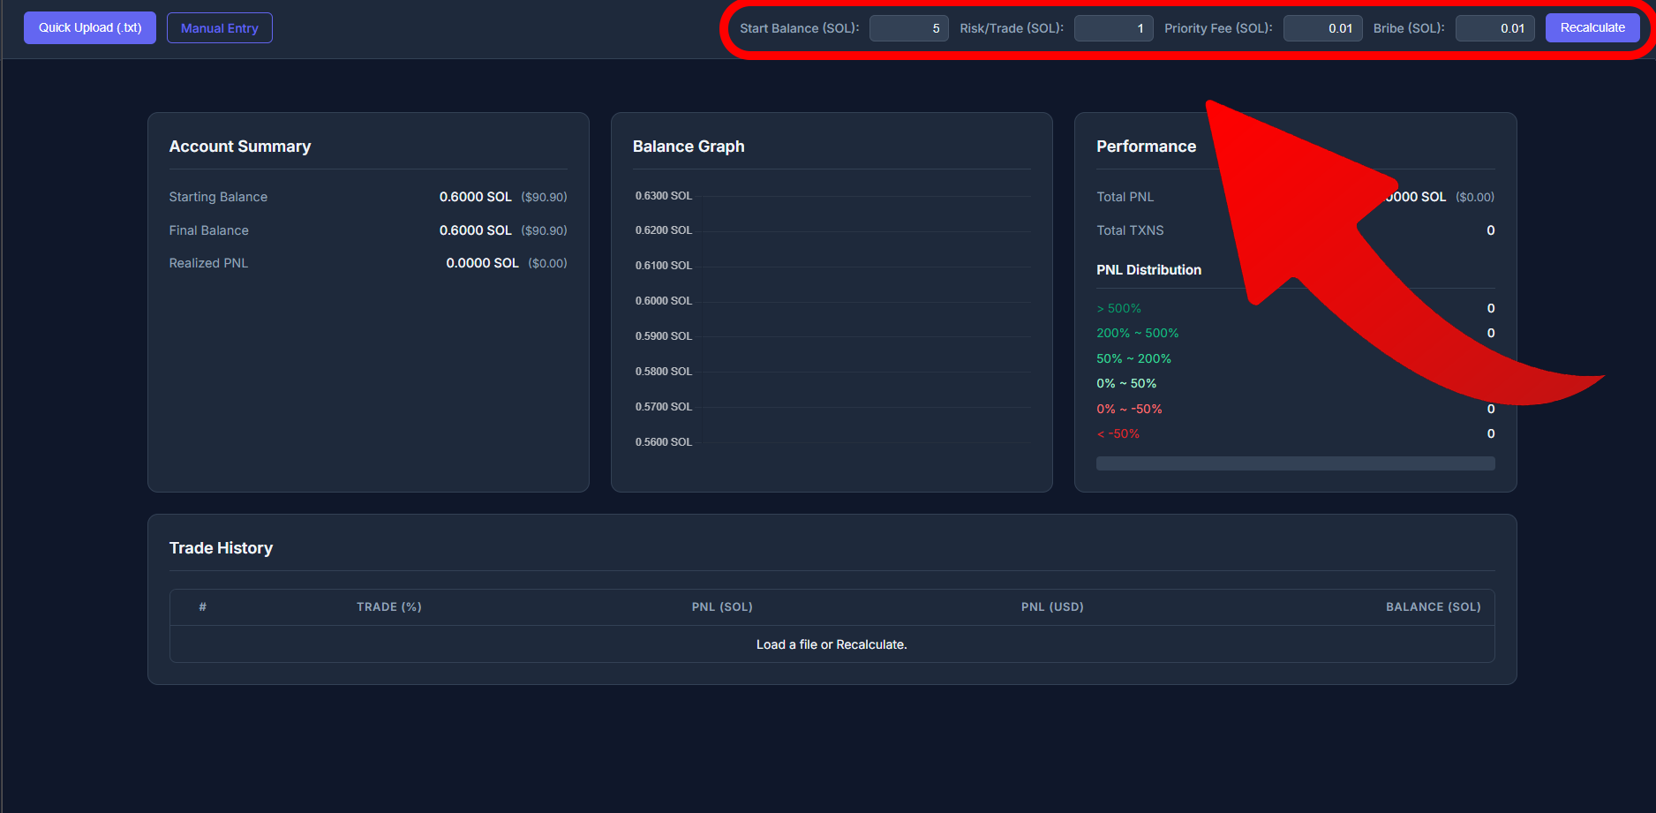Click the PNL distribution progress bar
1656x813 pixels.
pos(1295,463)
